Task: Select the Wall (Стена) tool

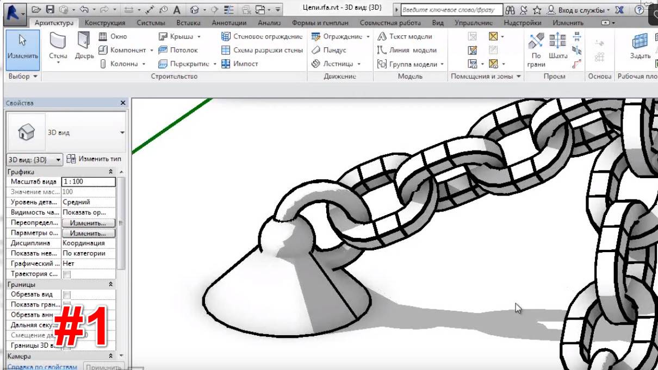Action: [58, 47]
